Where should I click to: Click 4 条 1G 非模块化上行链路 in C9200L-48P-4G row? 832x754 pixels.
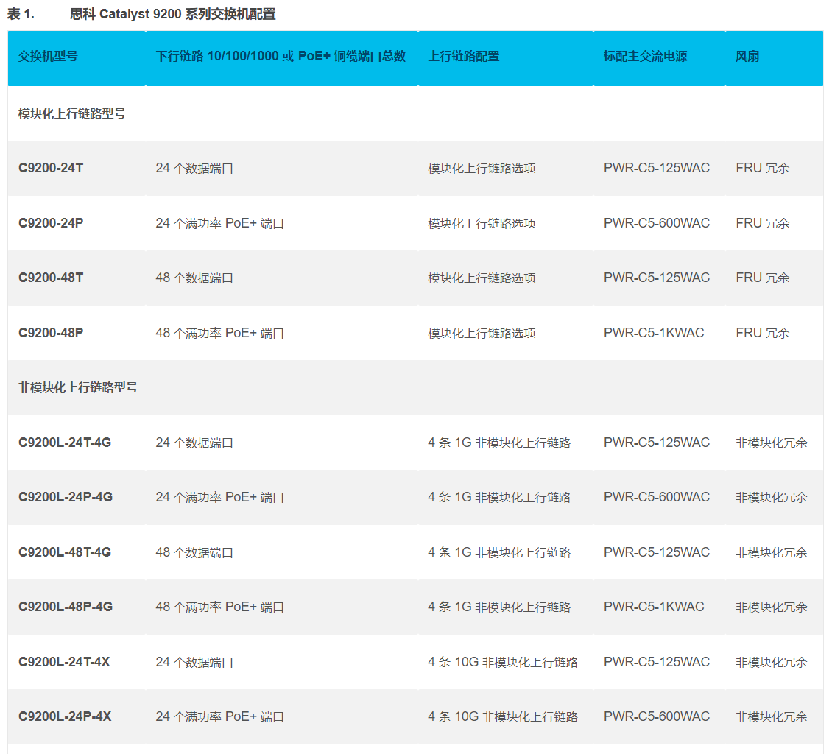499,607
